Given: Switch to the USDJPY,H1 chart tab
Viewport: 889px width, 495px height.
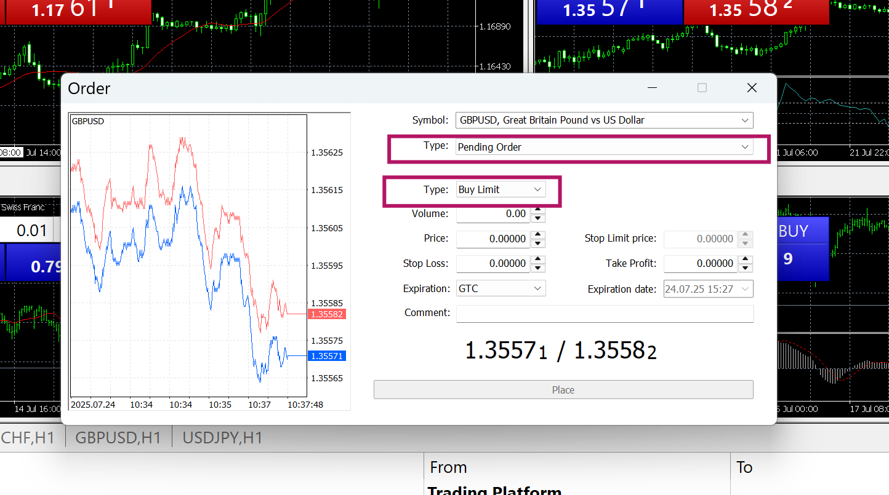Looking at the screenshot, I should (x=222, y=438).
